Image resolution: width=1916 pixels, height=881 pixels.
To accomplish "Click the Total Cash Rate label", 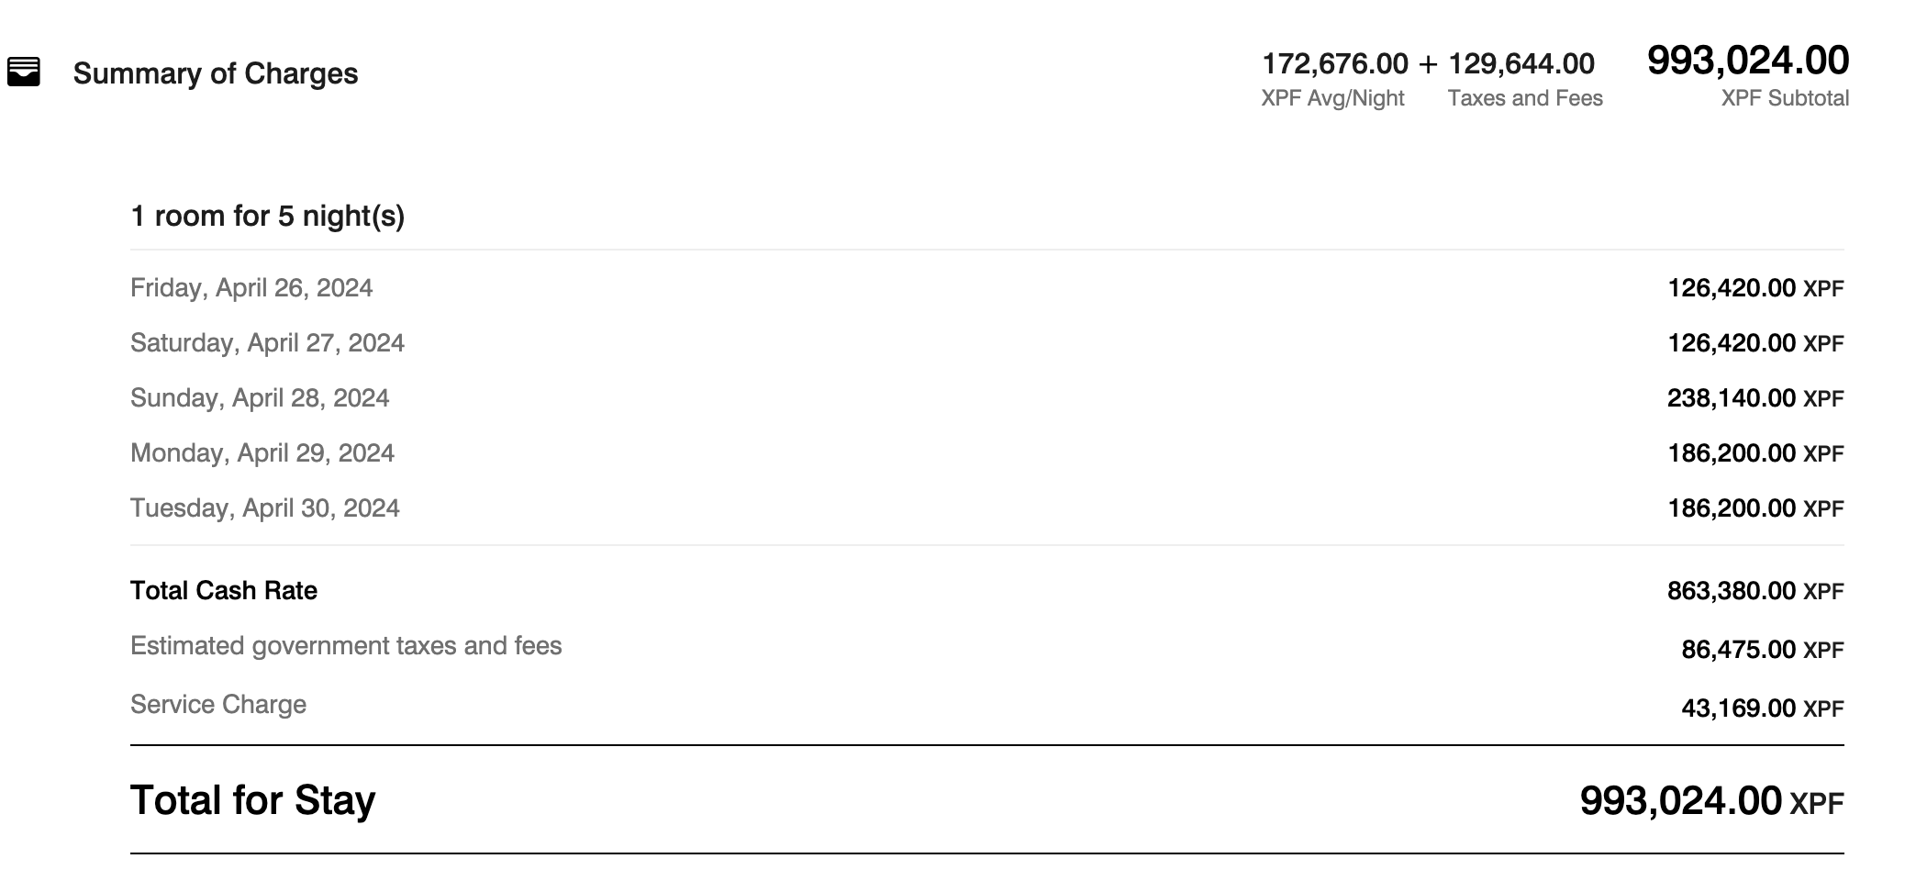I will 224,590.
